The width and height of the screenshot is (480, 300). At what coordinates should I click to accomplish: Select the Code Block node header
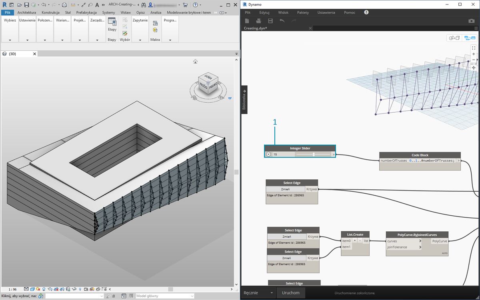420,155
